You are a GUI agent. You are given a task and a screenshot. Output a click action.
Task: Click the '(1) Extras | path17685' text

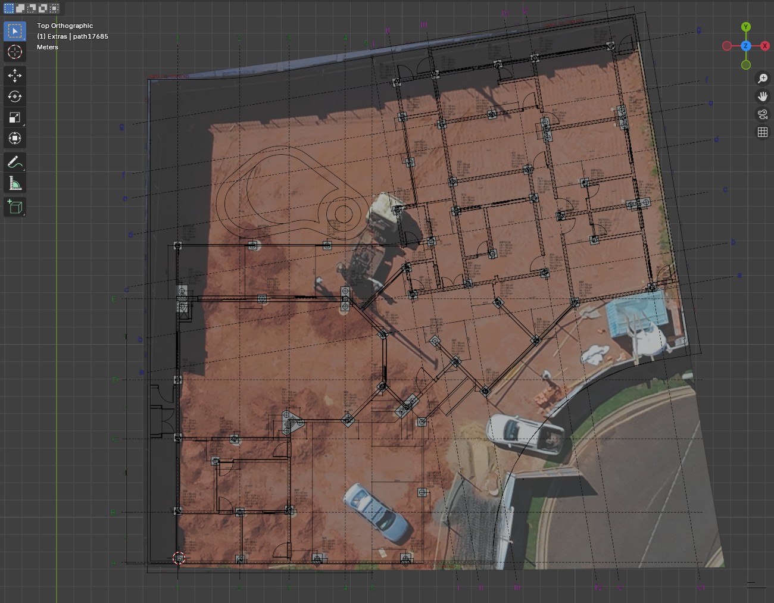point(73,36)
